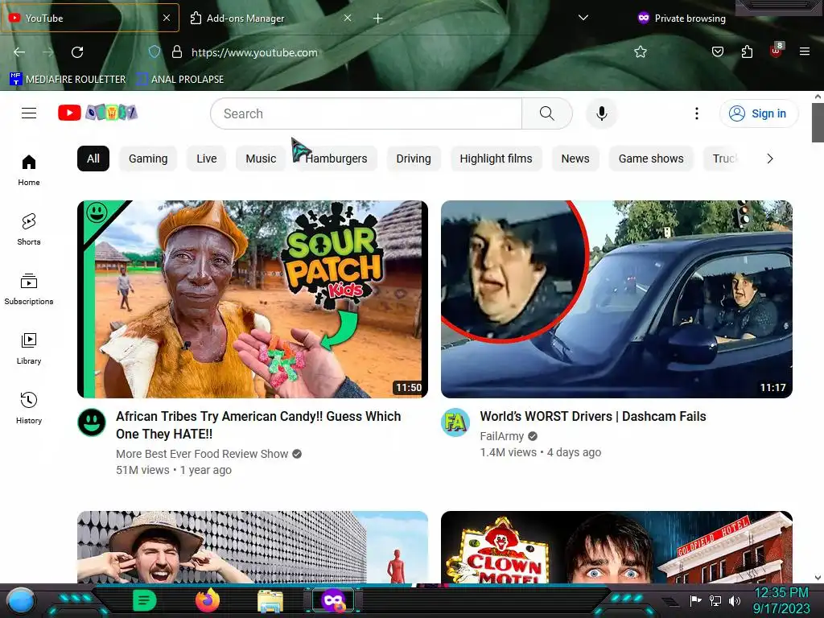Click World's WORST Drivers Dashcam Fails title

coord(593,416)
